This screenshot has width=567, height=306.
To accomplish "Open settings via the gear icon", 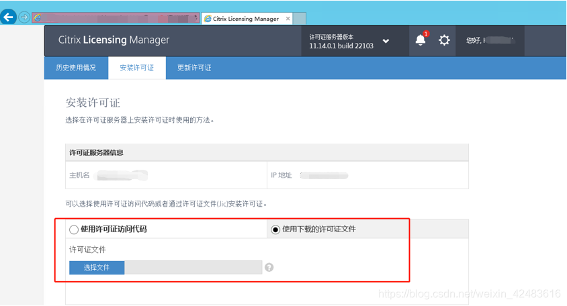I will tap(444, 40).
